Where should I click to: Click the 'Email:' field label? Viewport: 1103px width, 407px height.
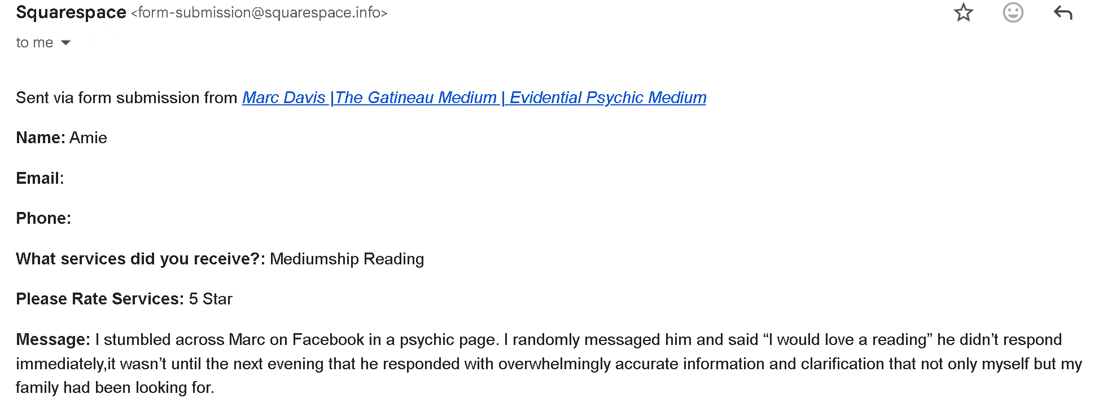[x=40, y=178]
